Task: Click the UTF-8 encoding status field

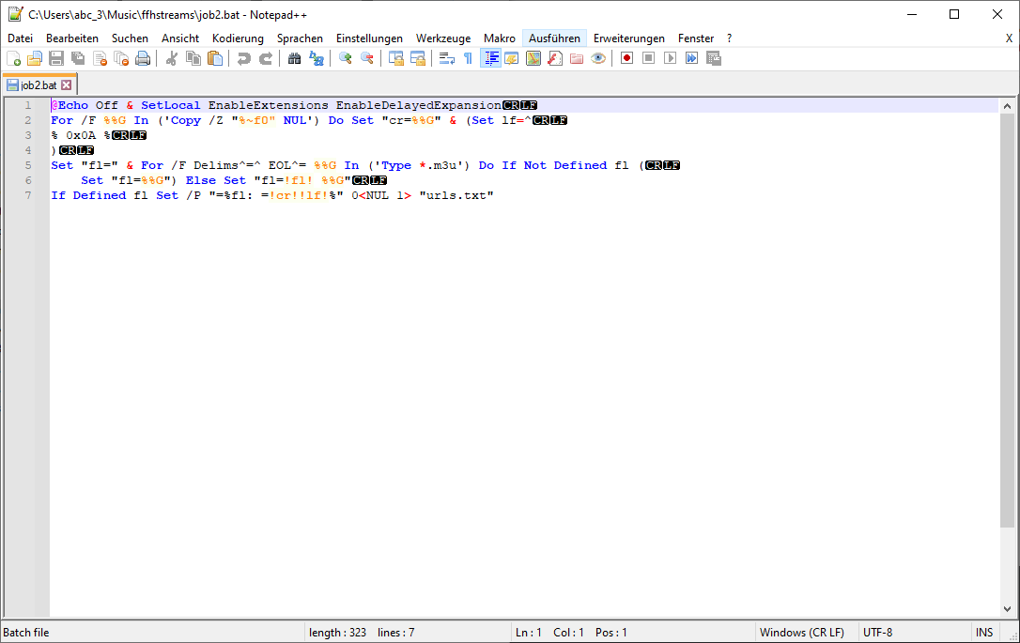Action: (x=877, y=633)
